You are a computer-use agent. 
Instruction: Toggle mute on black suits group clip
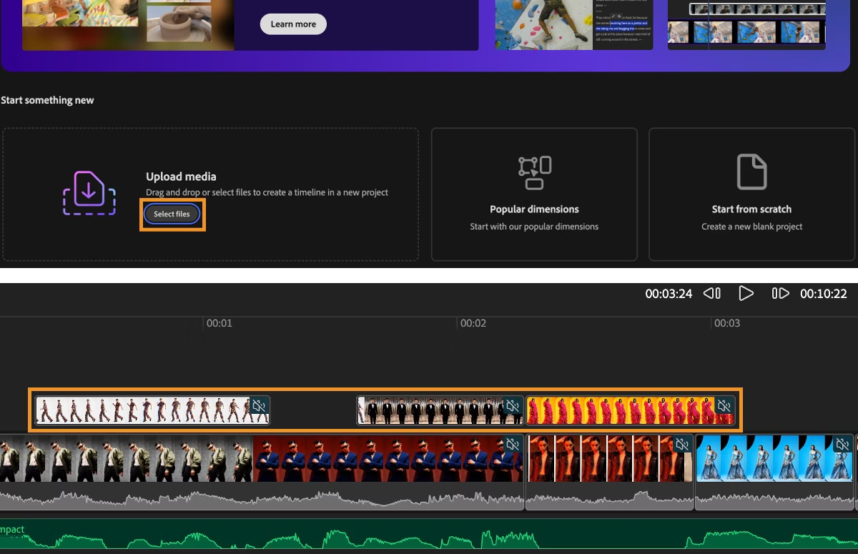[512, 407]
